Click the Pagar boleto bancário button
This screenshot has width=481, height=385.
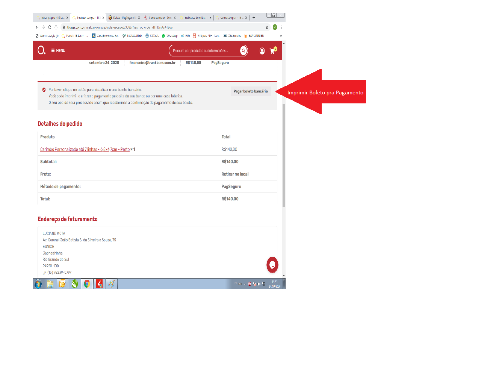[x=251, y=91]
